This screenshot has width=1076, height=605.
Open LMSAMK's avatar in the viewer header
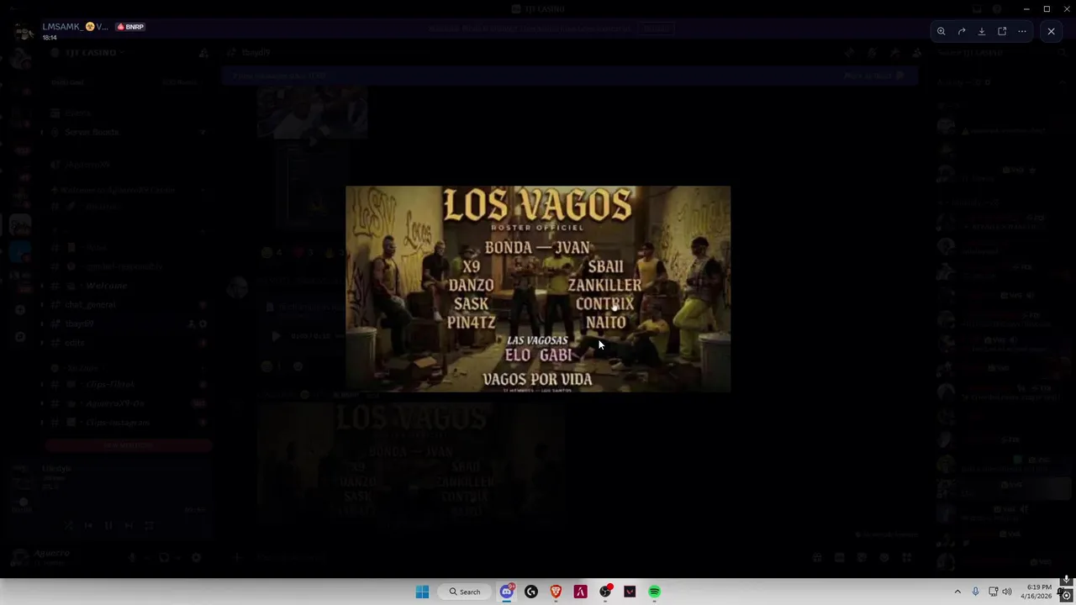24,31
